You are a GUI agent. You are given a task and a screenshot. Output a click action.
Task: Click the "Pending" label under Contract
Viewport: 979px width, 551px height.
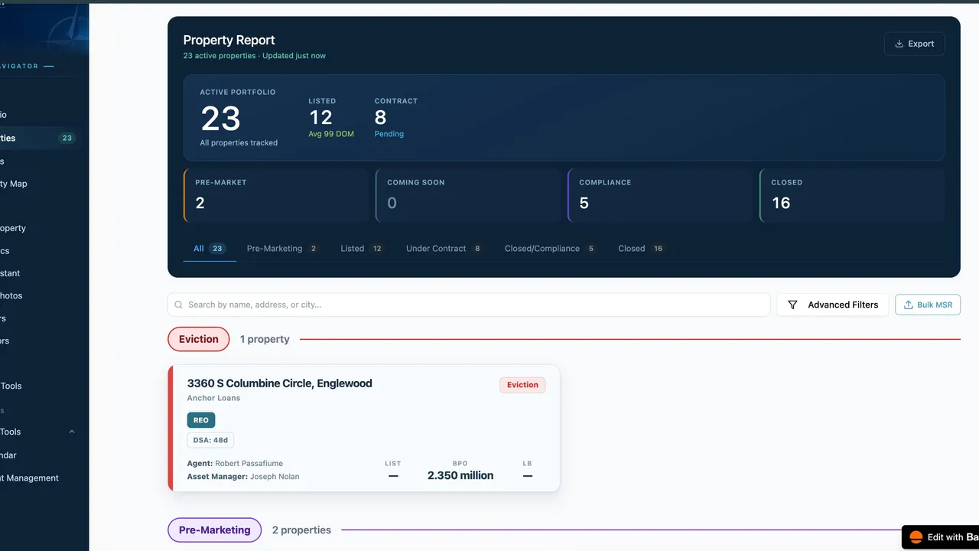(x=389, y=134)
